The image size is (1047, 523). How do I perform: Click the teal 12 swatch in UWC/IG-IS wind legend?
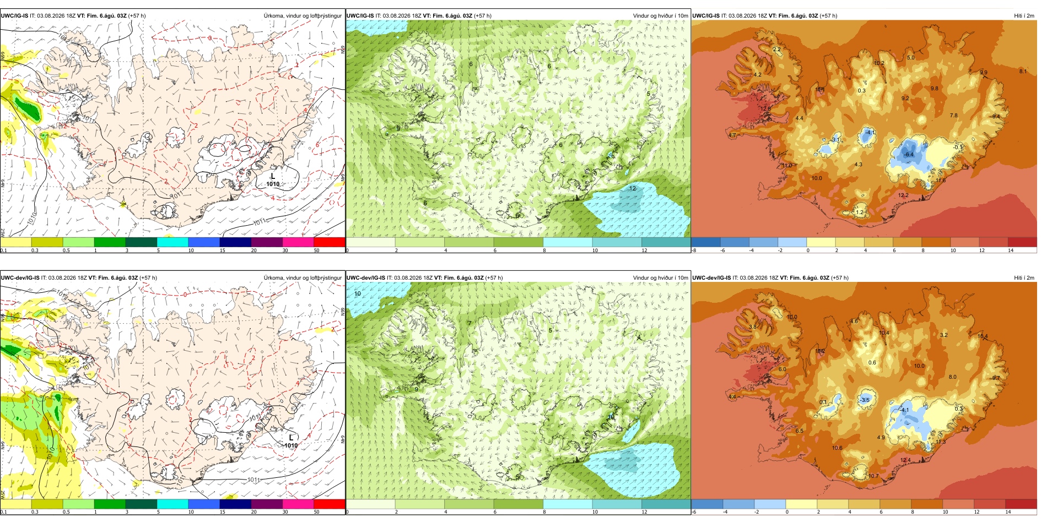coord(666,242)
